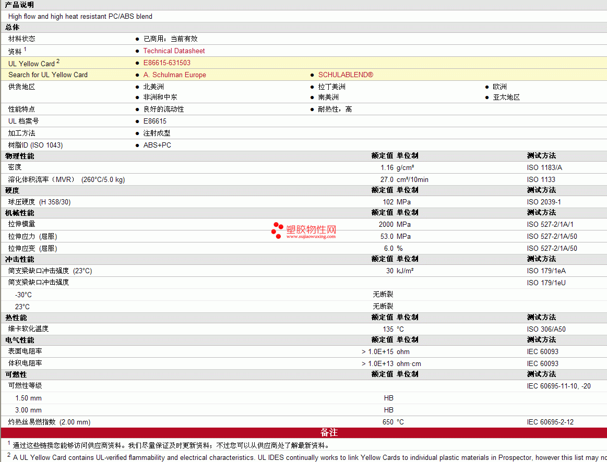Open the SCHULABLEND® search link

pyautogui.click(x=346, y=75)
